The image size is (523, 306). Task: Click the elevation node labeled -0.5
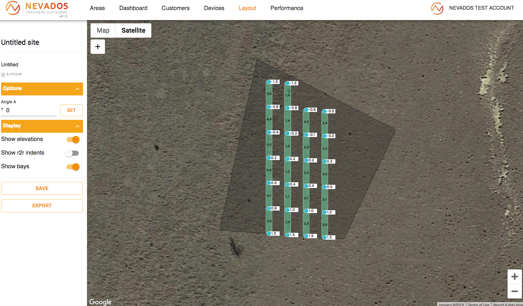click(325, 111)
